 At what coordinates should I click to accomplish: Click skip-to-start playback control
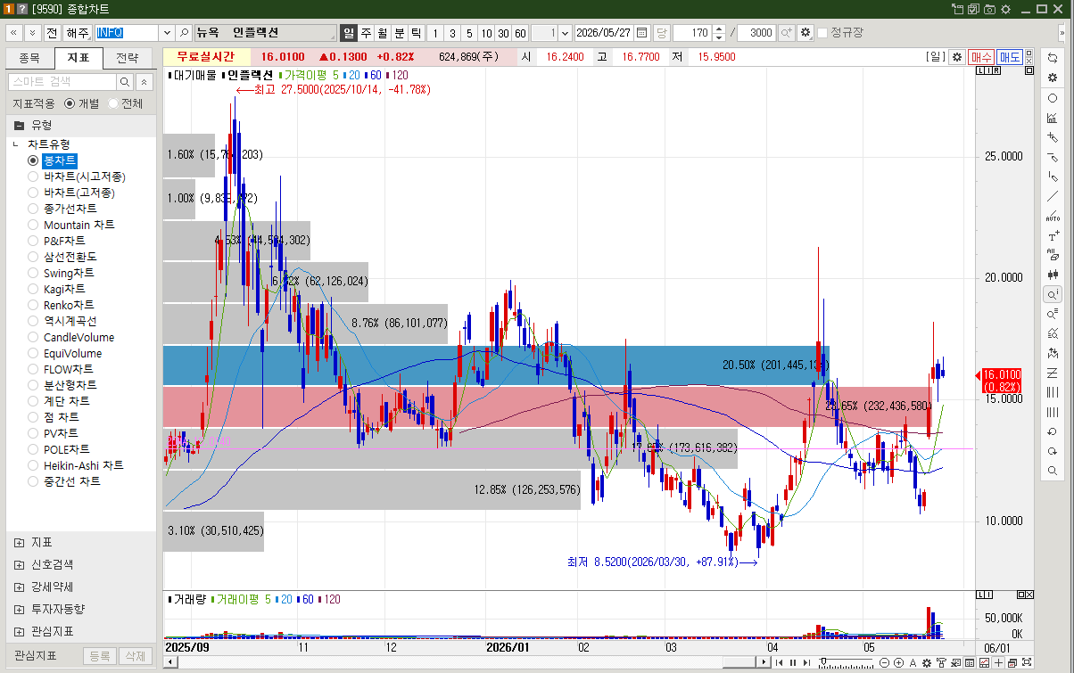(780, 662)
